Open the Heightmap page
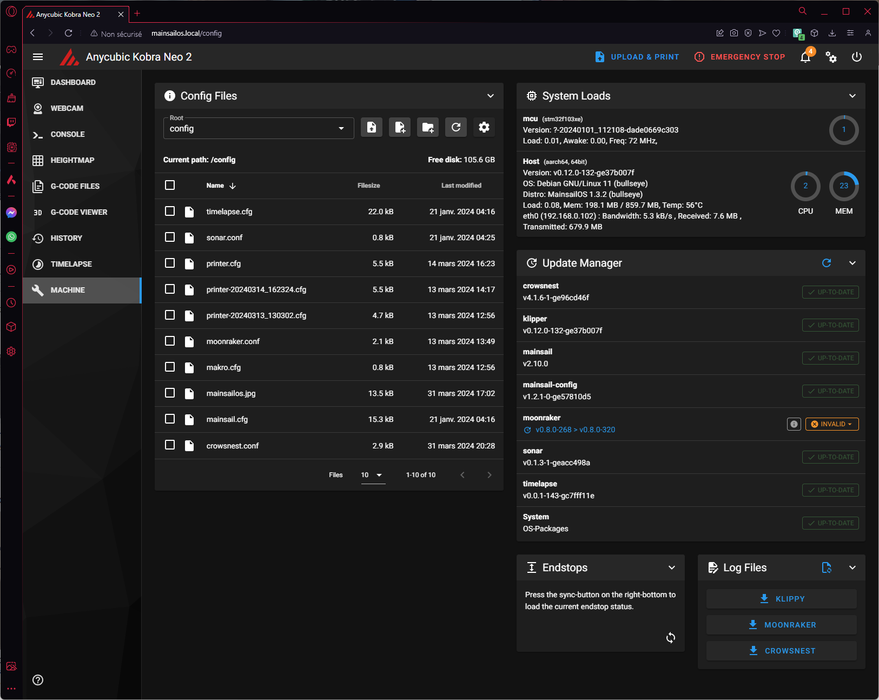Image resolution: width=879 pixels, height=700 pixels. click(82, 160)
